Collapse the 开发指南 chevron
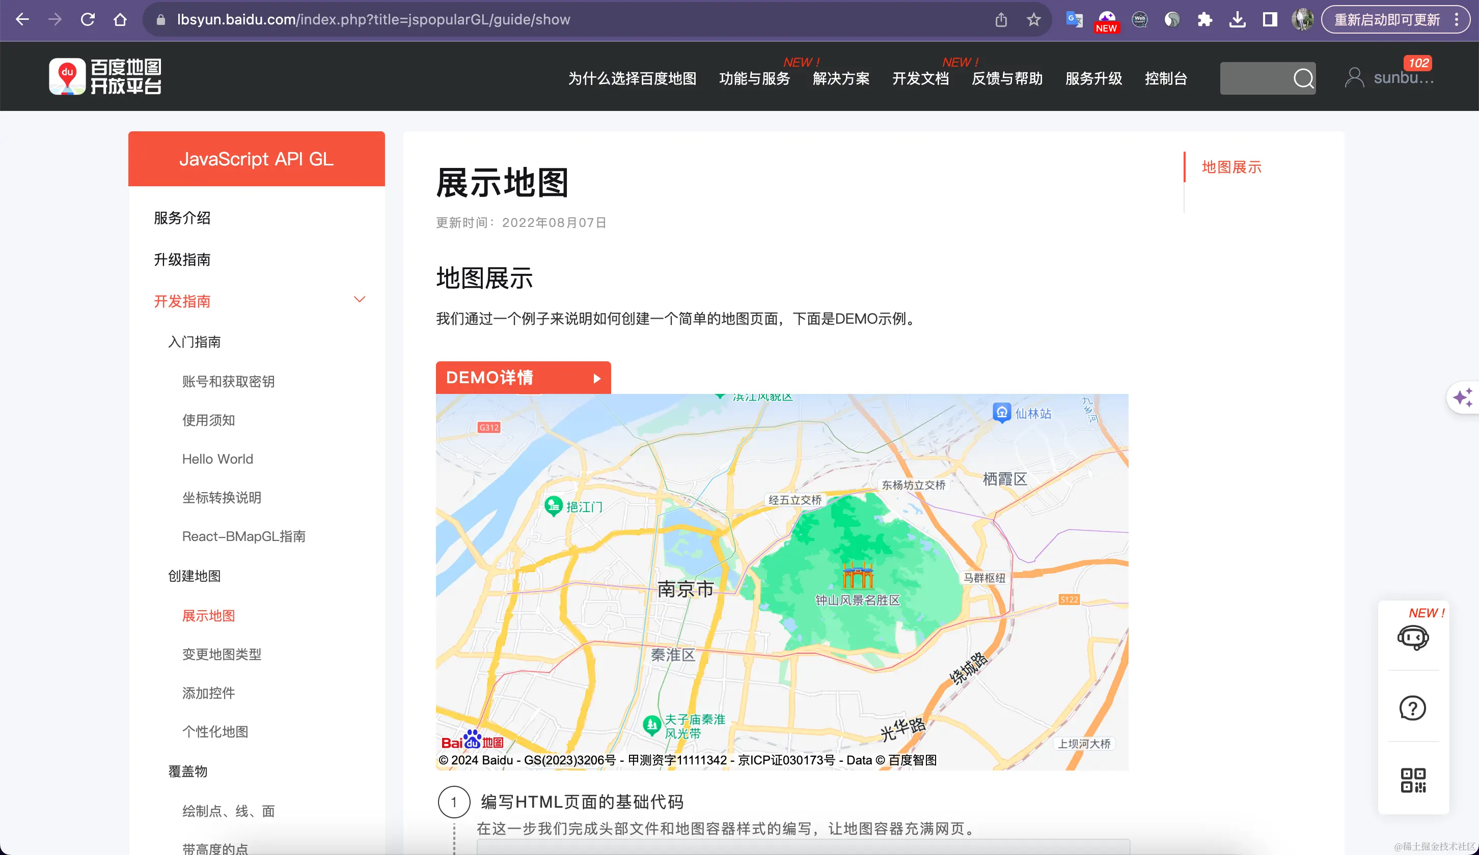This screenshot has height=855, width=1479. coord(360,300)
